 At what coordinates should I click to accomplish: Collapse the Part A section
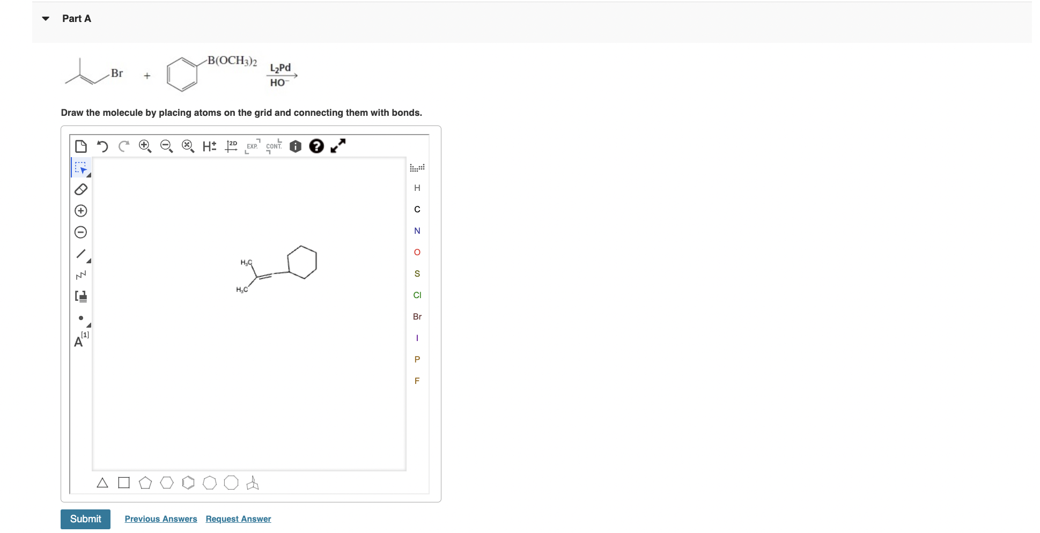[46, 18]
